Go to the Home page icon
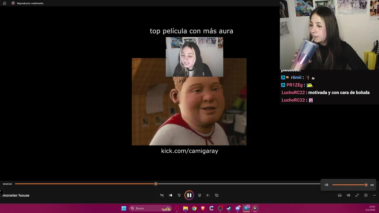This screenshot has height=213, width=379. [4, 3]
